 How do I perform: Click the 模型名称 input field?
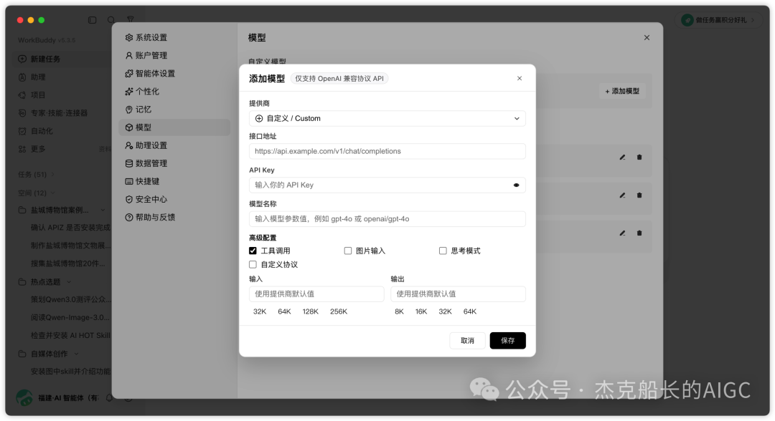click(x=387, y=219)
